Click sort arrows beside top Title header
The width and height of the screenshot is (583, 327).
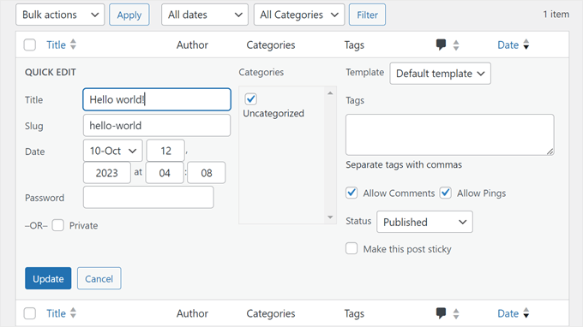coord(73,45)
